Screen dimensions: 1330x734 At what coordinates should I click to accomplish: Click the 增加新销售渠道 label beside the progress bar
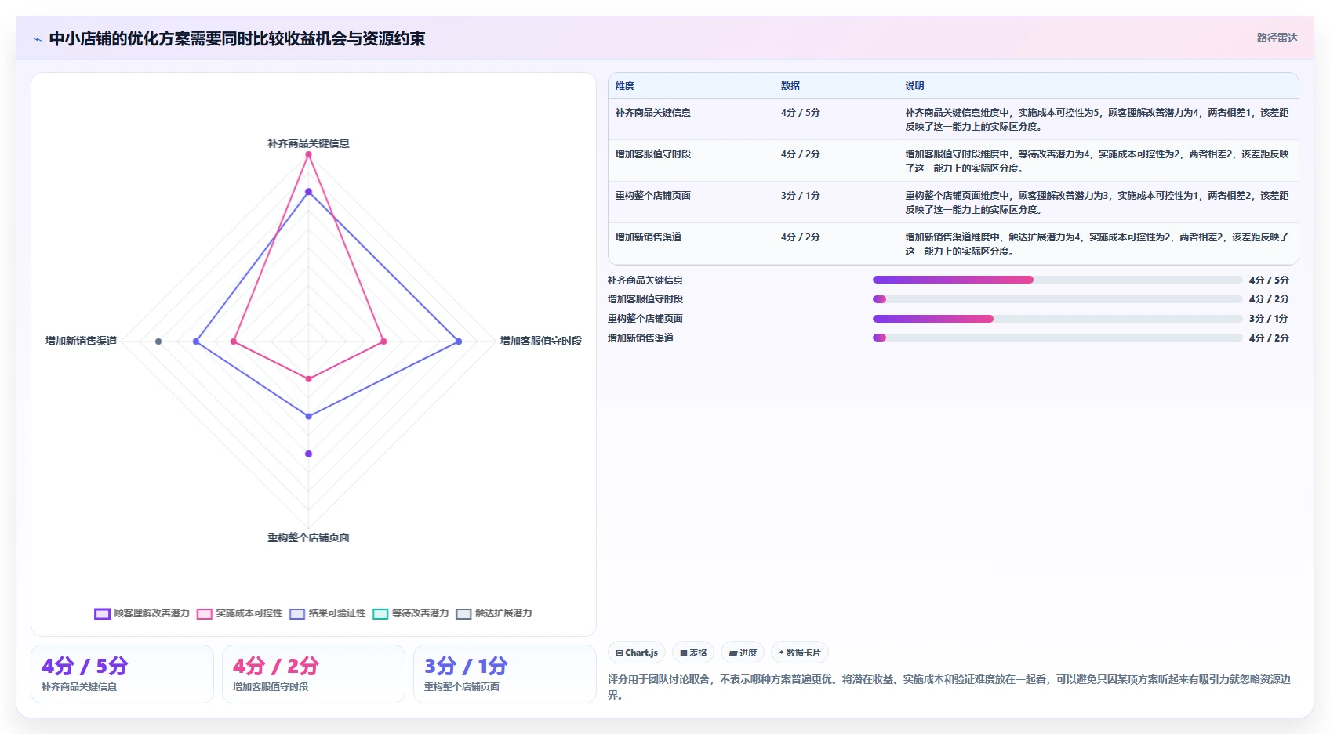[x=641, y=338]
